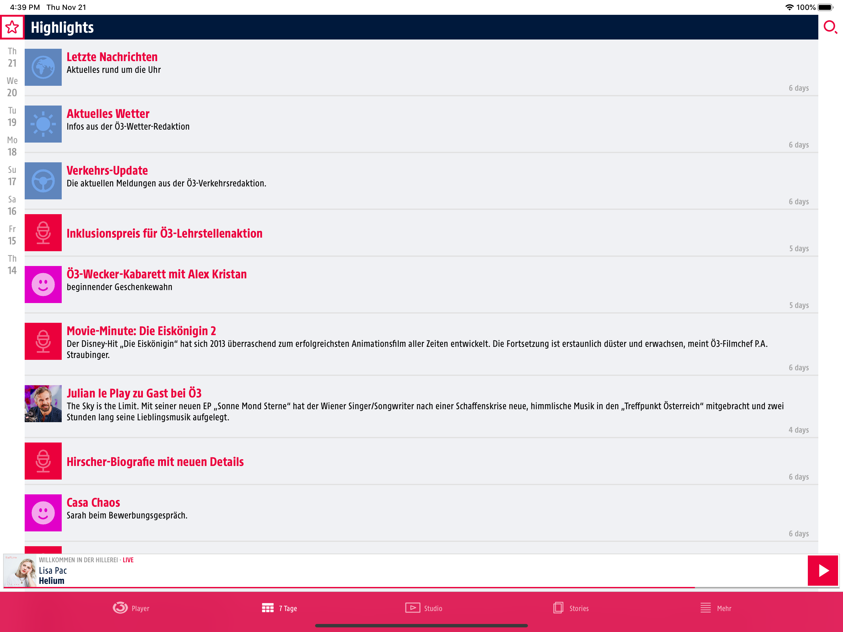
Task: Open Hirscher-Biografie mit neuen Details
Action: tap(155, 462)
